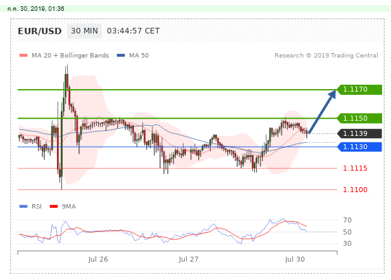Screen dimensions: 391x280
Task: Click the Research © 2019 Trading Central text
Action: click(326, 55)
